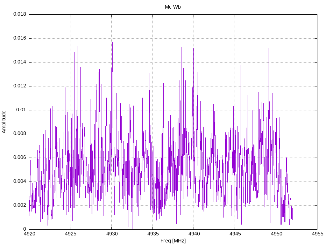Click the peak tip just above 4930 MHz
This screenshot has height=245, width=326.
click(x=112, y=42)
